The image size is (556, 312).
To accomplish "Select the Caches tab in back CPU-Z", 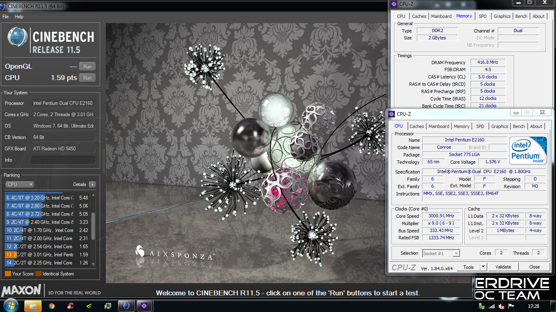I will 419,16.
